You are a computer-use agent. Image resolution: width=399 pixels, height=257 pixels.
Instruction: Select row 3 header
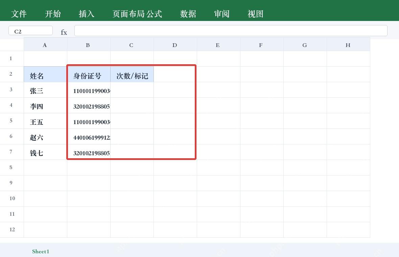[x=12, y=90]
